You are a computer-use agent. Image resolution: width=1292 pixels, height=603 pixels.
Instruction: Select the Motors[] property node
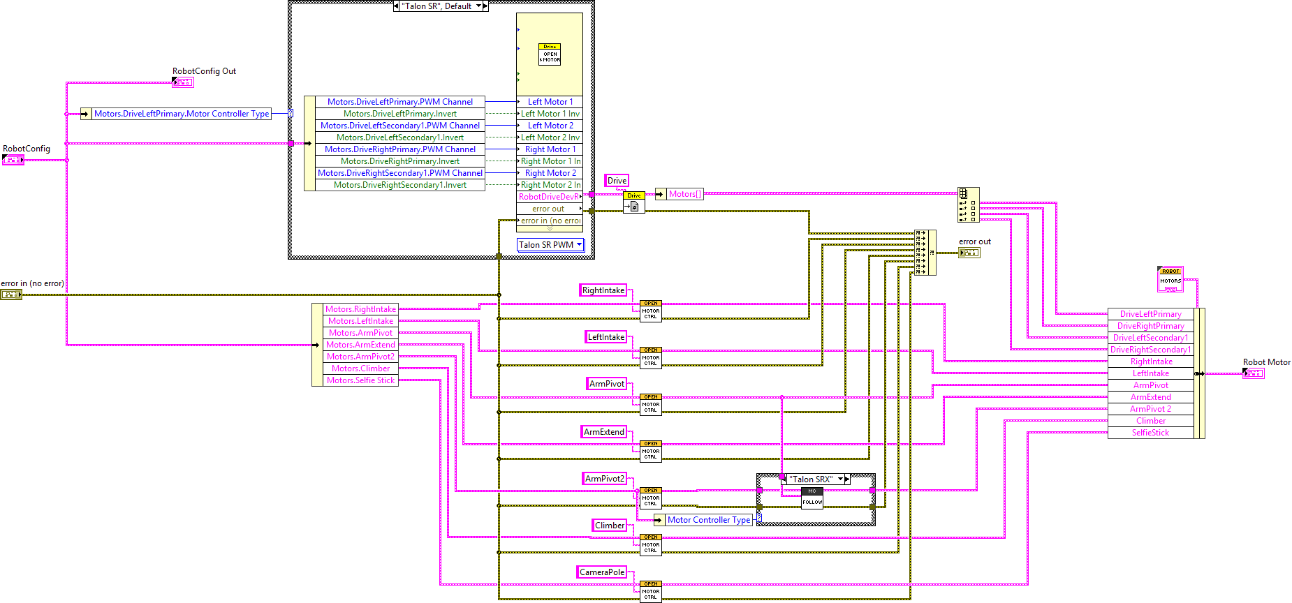[684, 194]
